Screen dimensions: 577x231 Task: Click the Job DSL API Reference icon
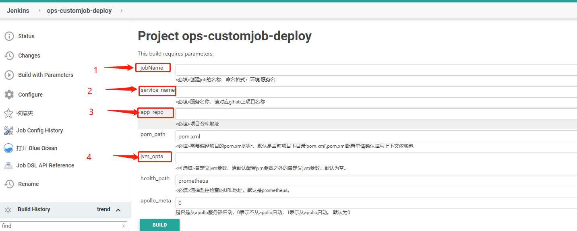click(x=8, y=165)
